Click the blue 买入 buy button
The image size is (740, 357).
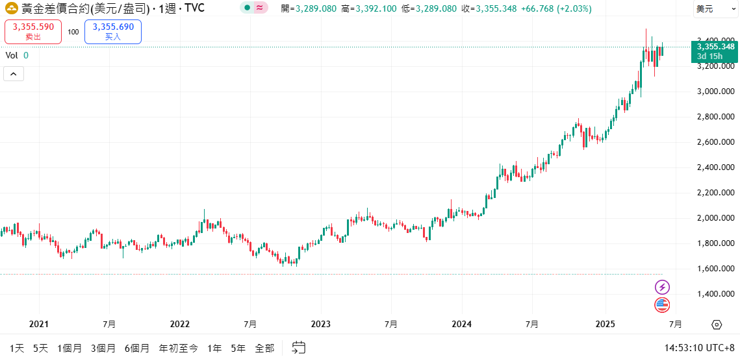[x=113, y=32]
